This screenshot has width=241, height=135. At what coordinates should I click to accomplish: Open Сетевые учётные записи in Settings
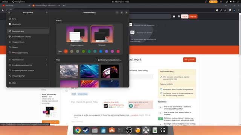pyautogui.click(x=28, y=70)
